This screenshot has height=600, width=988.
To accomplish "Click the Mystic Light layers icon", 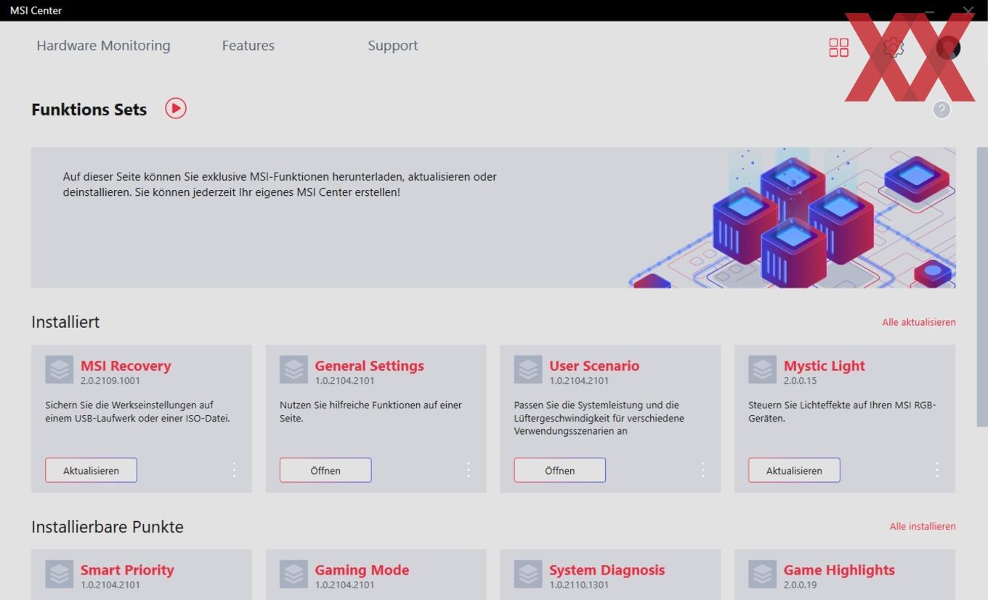I will click(x=763, y=369).
